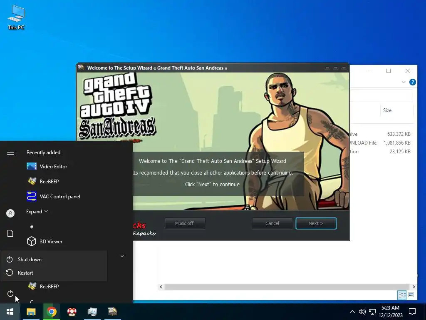Choose Shut down from power menu
This screenshot has width=426, height=320.
click(x=54, y=259)
